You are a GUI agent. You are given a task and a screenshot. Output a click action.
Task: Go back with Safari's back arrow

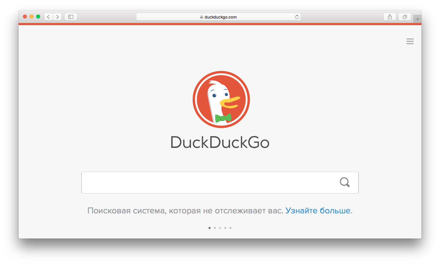pos(48,17)
